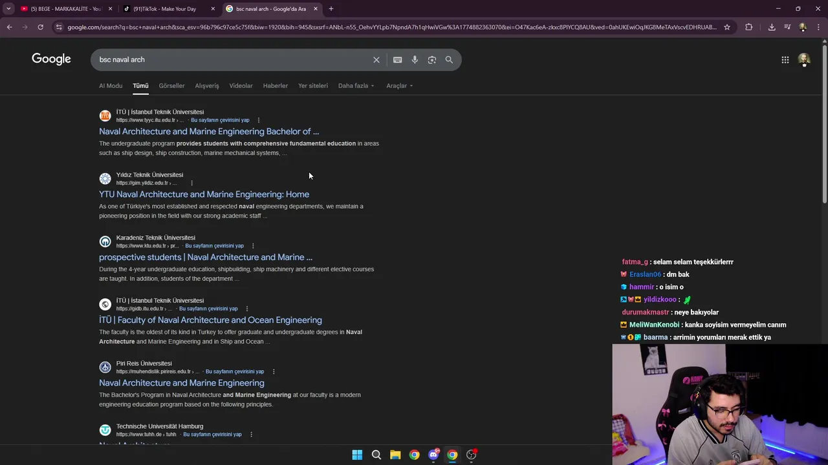Image resolution: width=828 pixels, height=465 pixels.
Task: Open a new browser tab
Action: pos(331,8)
